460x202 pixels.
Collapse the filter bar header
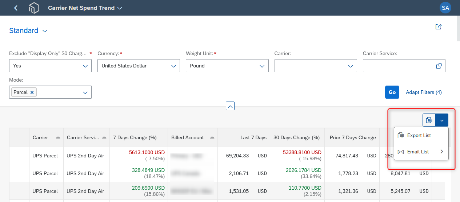point(230,106)
